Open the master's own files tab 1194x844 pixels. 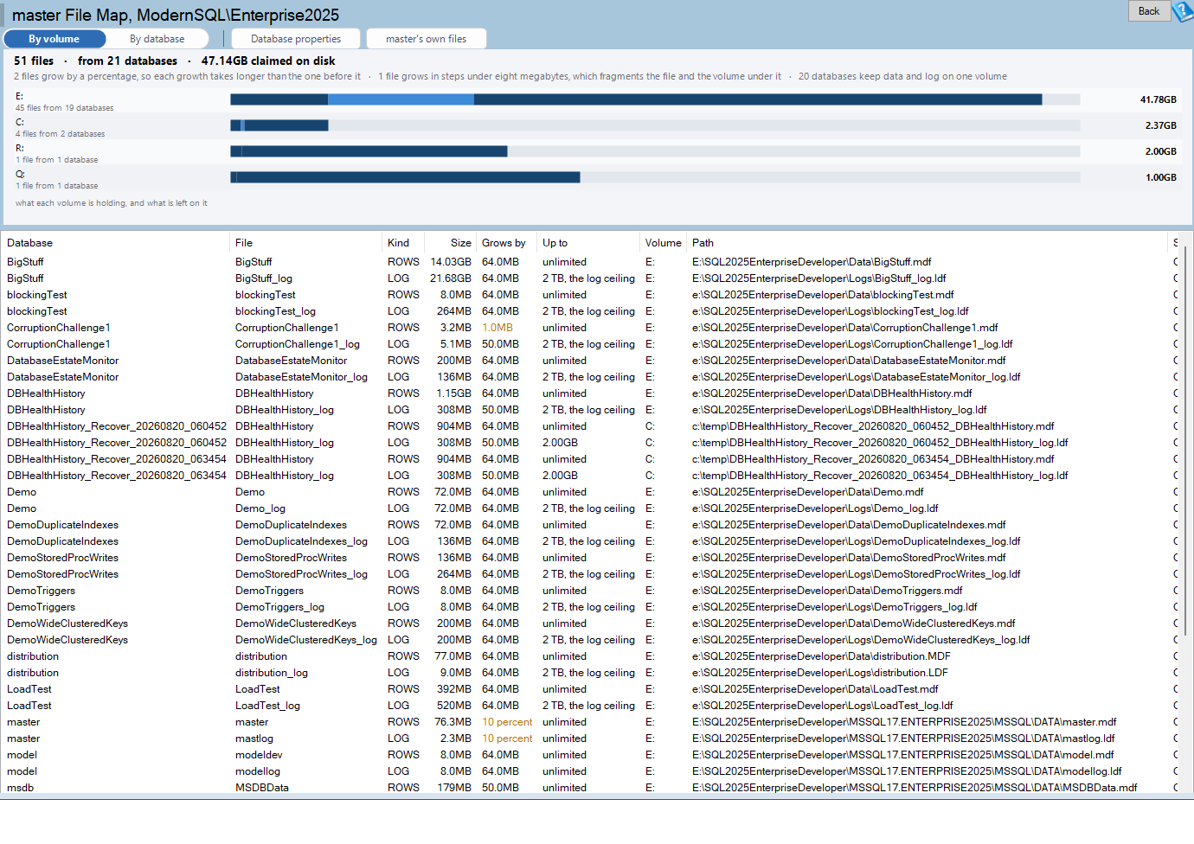click(426, 39)
